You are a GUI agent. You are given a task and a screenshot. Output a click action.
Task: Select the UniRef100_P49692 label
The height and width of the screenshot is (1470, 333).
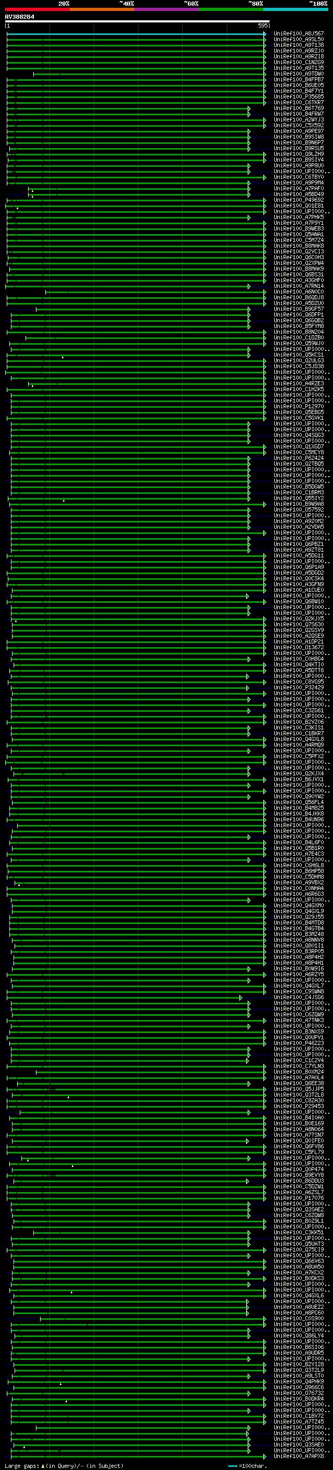pyautogui.click(x=298, y=200)
